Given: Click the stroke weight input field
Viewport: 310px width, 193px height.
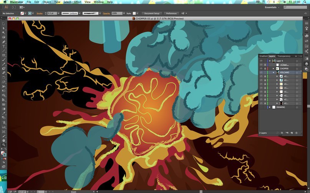Looking at the screenshot, I should (x=52, y=13).
